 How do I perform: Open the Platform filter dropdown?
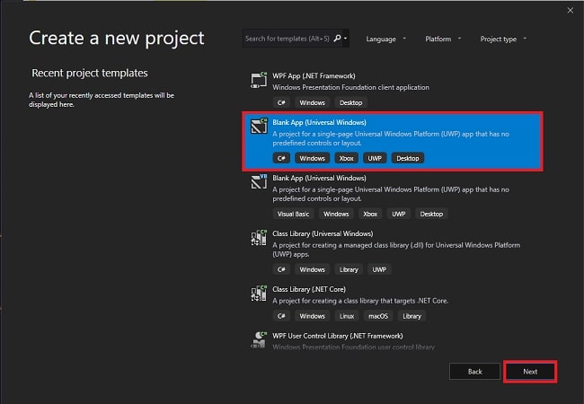443,40
